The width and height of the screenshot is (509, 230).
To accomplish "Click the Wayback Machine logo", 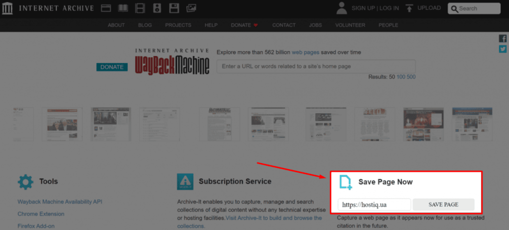I will click(172, 62).
